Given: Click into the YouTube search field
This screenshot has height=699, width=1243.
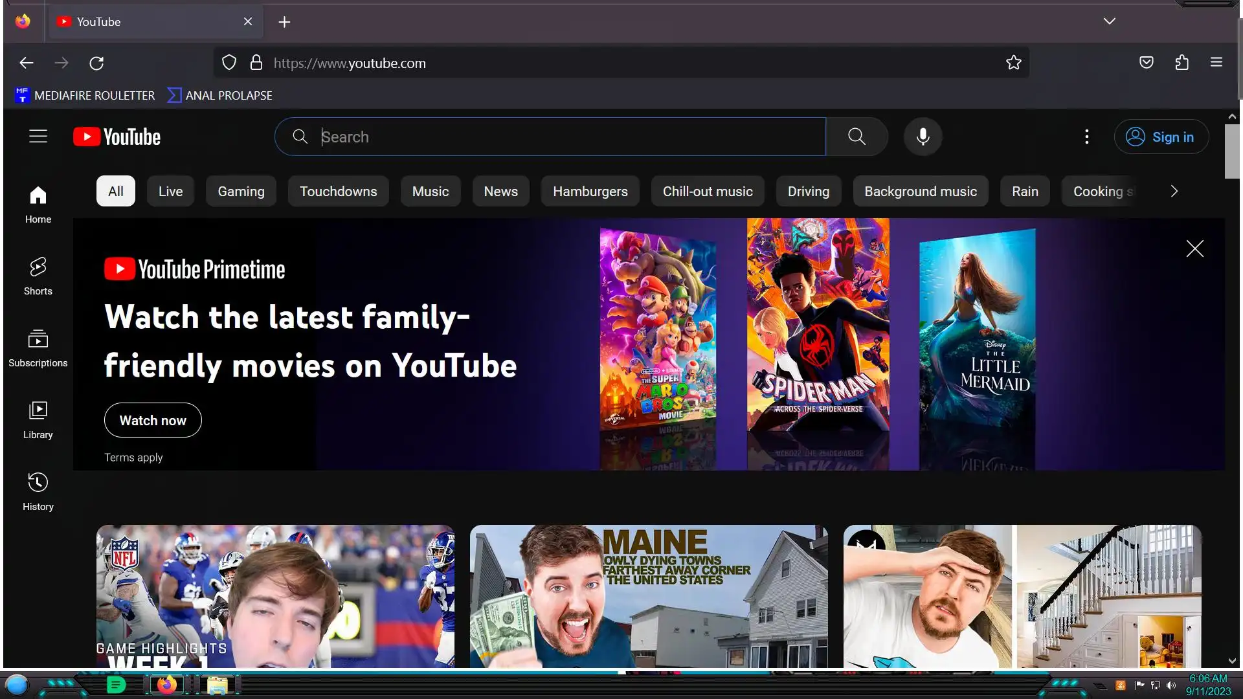Looking at the screenshot, I should click(x=563, y=137).
